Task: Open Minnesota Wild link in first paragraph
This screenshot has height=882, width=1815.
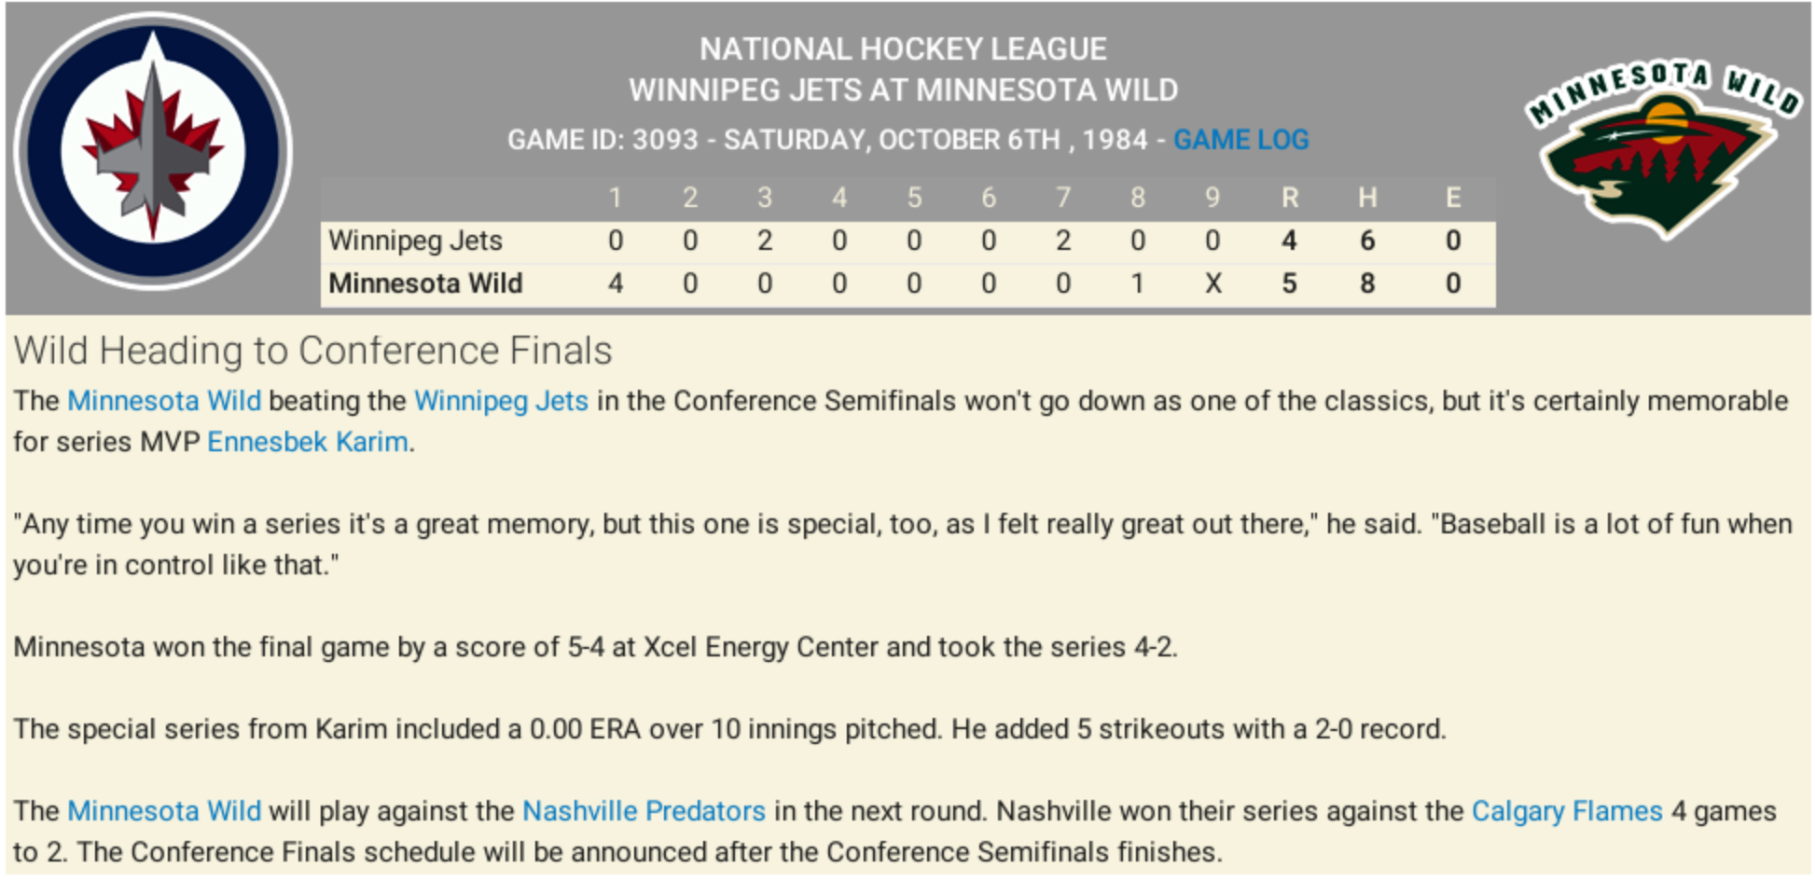Action: tap(164, 401)
